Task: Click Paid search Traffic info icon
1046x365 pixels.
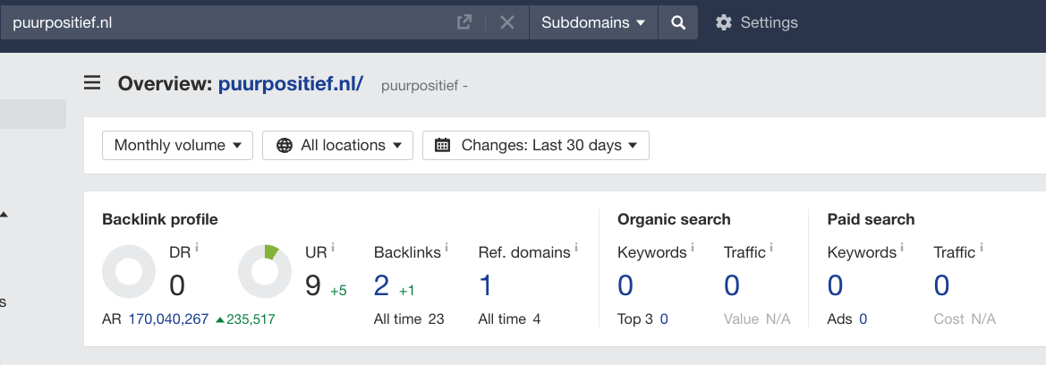Action: coord(981,248)
